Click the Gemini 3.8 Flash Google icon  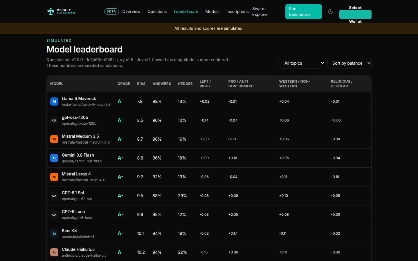[x=54, y=158]
